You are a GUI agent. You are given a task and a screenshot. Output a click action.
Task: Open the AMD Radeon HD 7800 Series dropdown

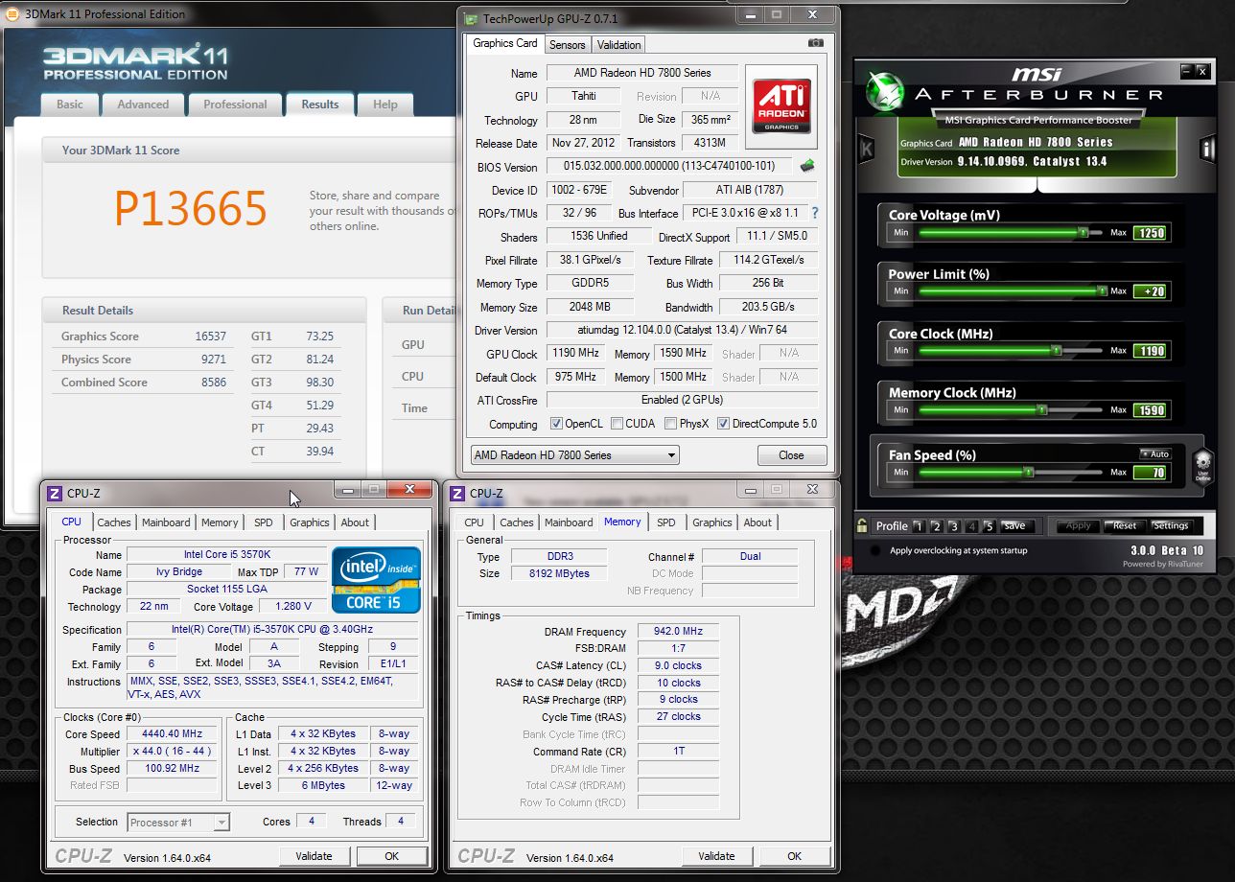pos(574,455)
